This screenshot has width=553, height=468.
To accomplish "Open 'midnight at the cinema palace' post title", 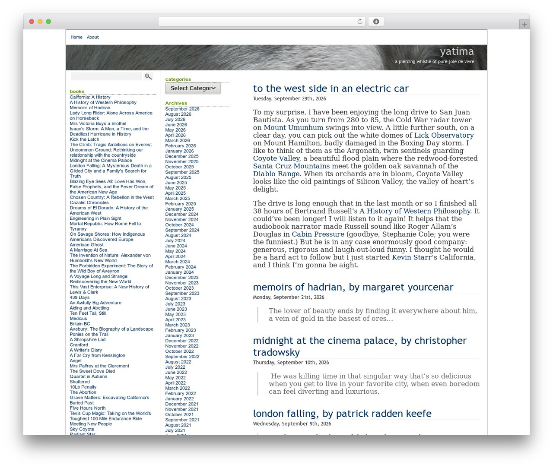I will tap(359, 346).
